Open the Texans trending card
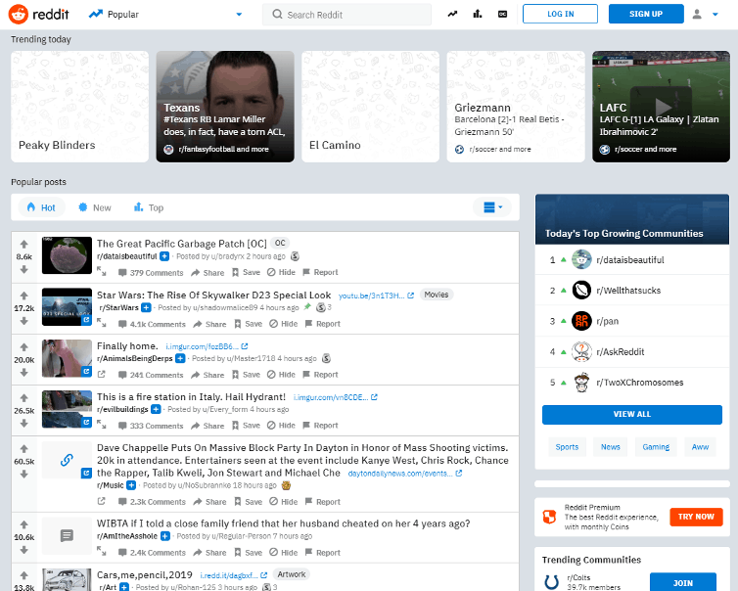Viewport: 738px width, 591px height. [x=225, y=107]
